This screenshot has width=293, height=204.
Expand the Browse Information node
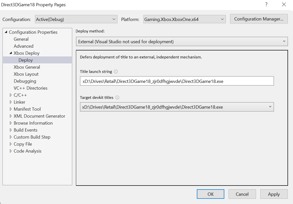11,123
